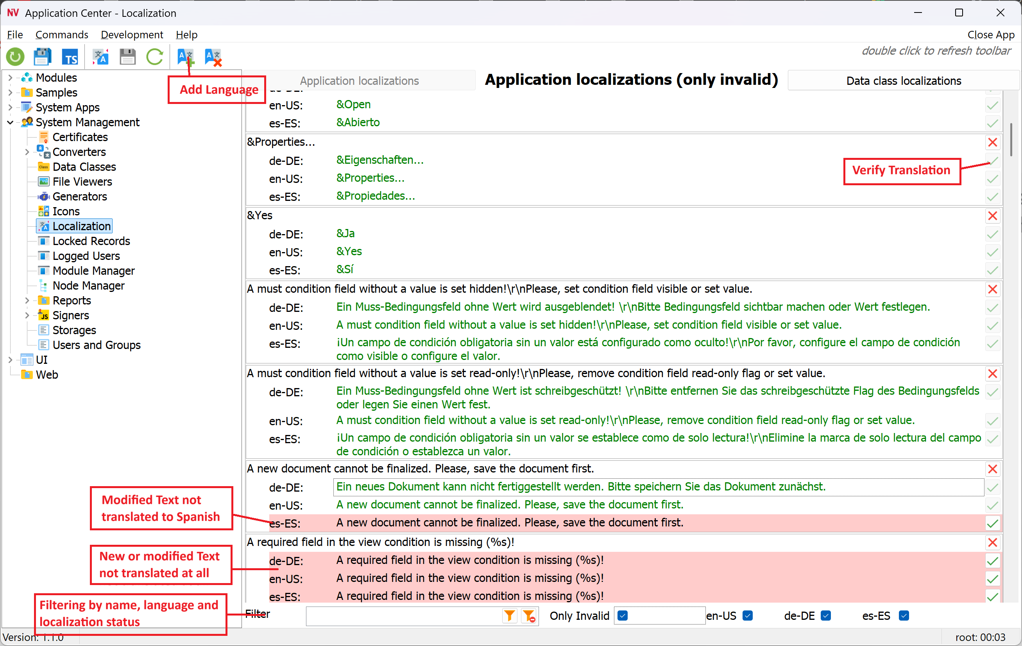Uncheck the Only Invalid checkbox
Screen dimensions: 1022x646
pos(623,616)
